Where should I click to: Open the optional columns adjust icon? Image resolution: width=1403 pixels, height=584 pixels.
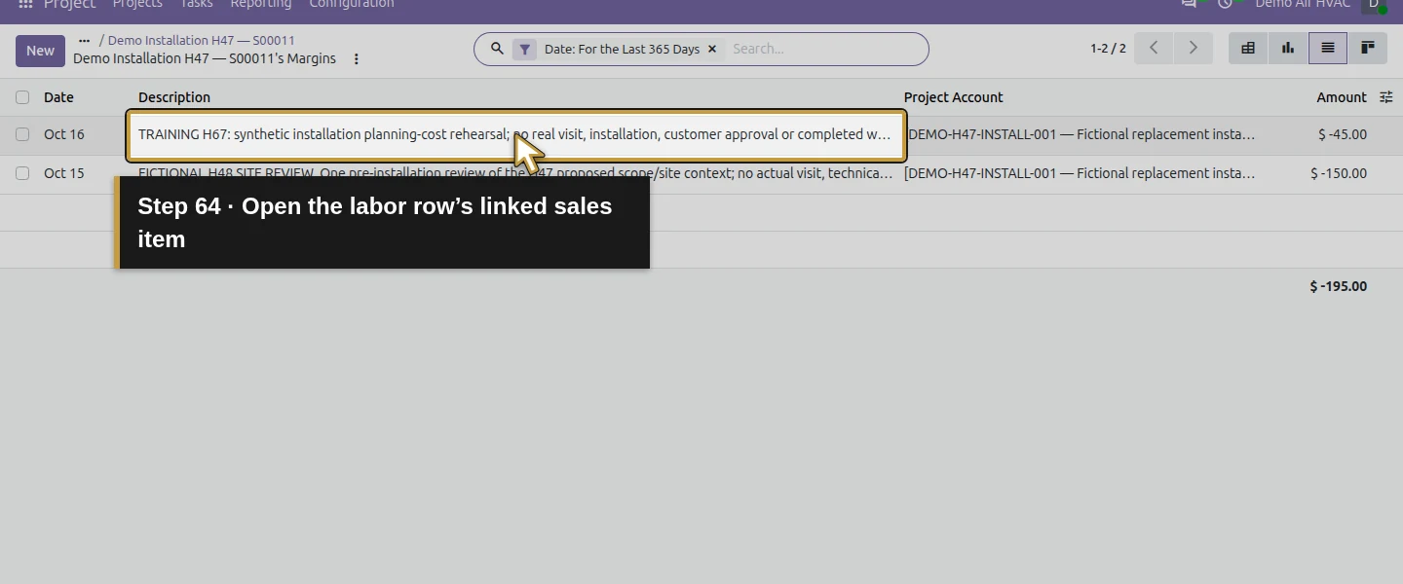[1386, 97]
